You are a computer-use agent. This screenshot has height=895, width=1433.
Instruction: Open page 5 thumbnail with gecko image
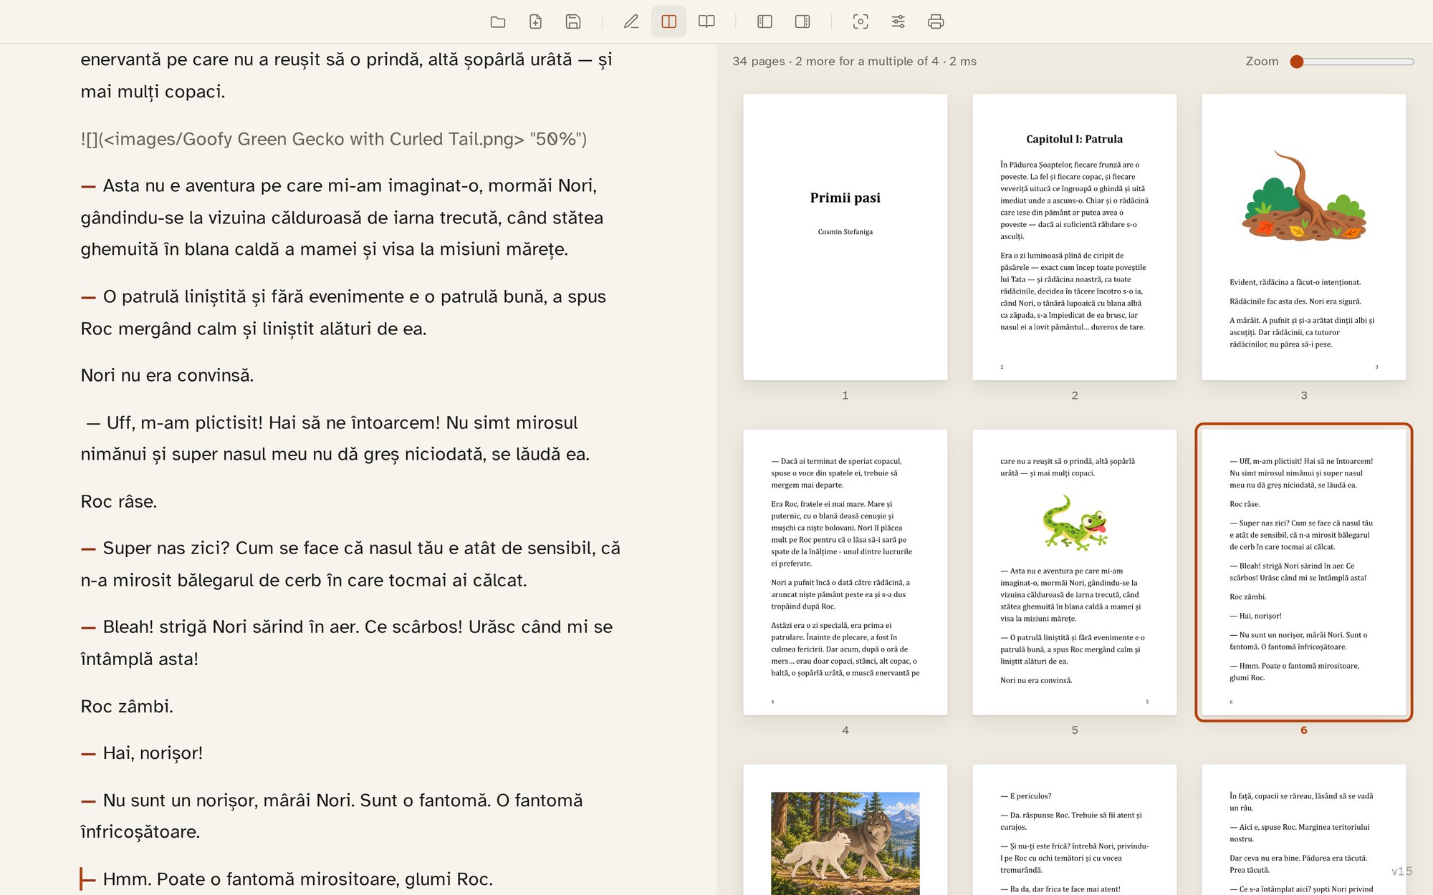(x=1075, y=572)
